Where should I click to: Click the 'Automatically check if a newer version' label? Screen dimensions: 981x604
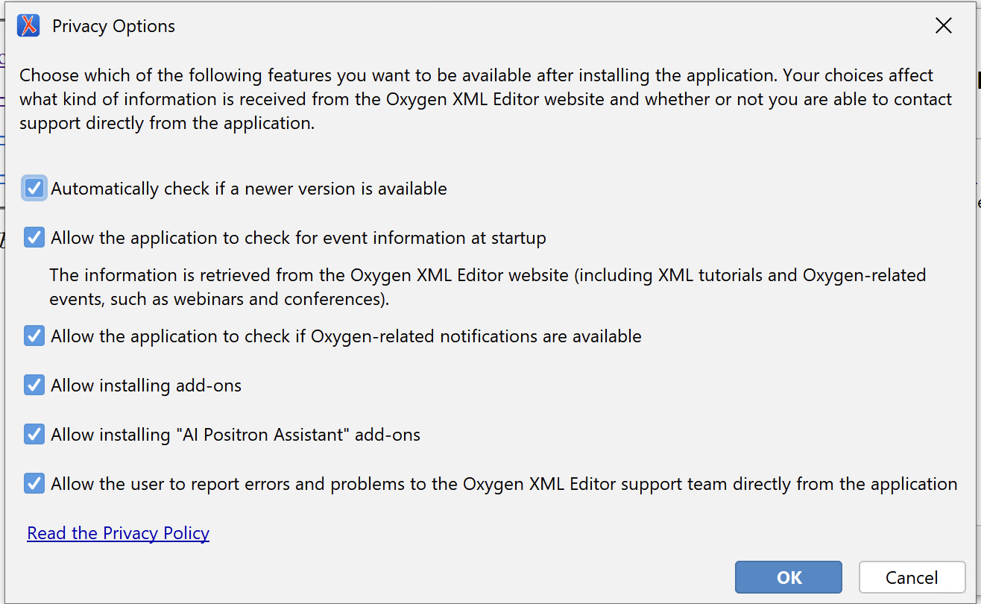tap(249, 189)
